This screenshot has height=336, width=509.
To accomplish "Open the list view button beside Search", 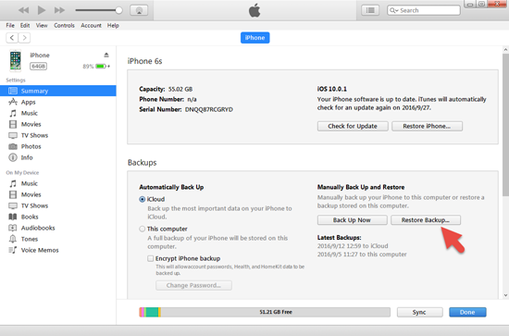I will (x=370, y=10).
